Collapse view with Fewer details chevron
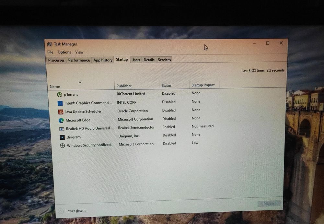This screenshot has height=224, width=324. point(61,211)
